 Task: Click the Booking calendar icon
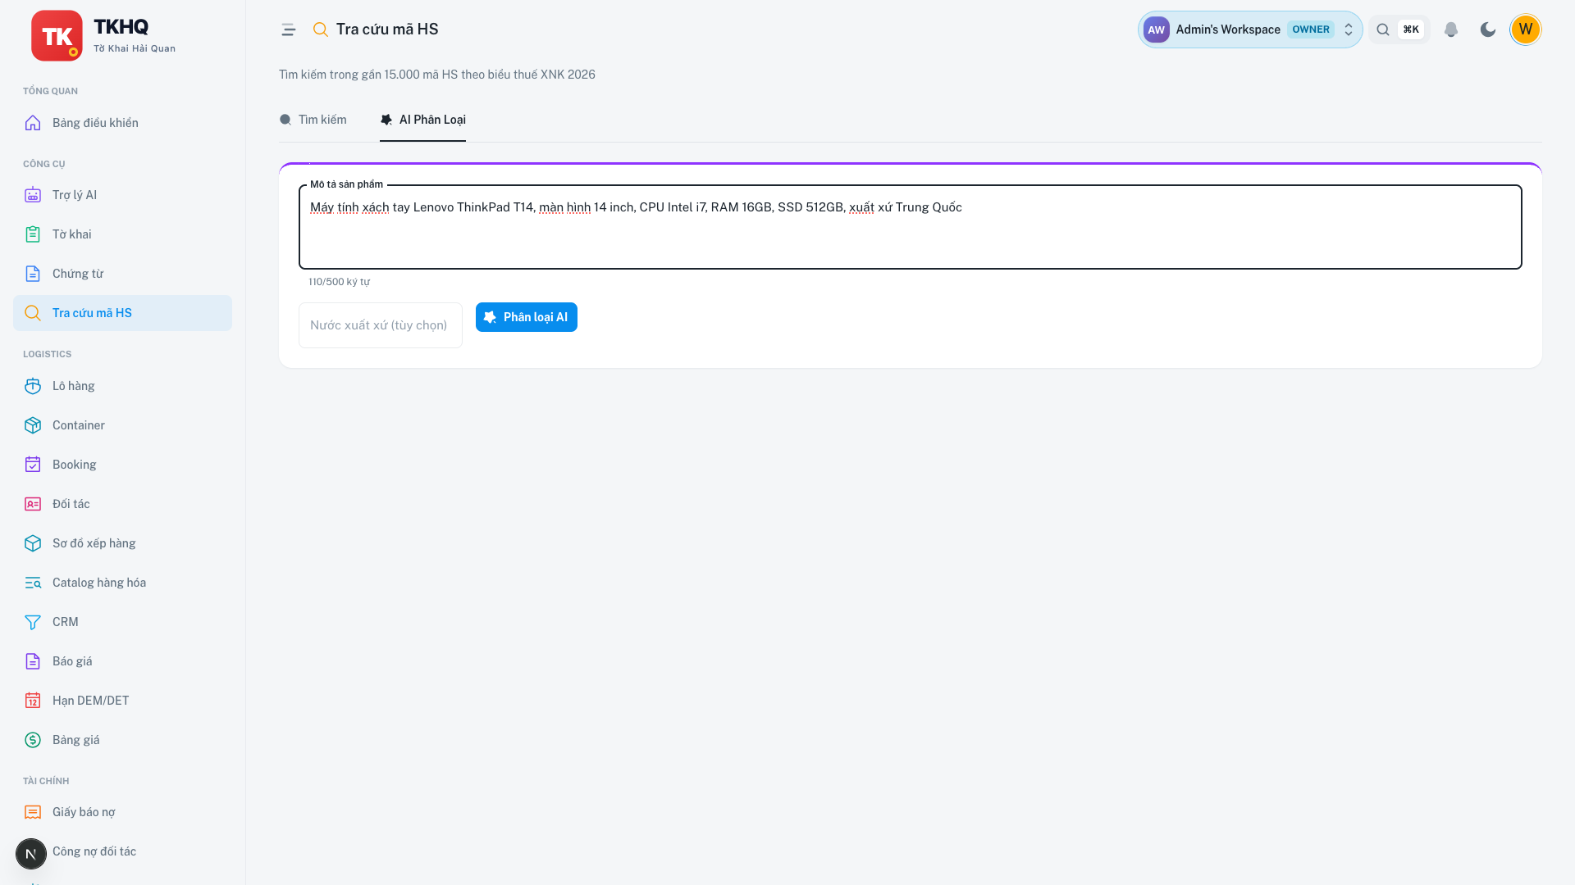[33, 465]
